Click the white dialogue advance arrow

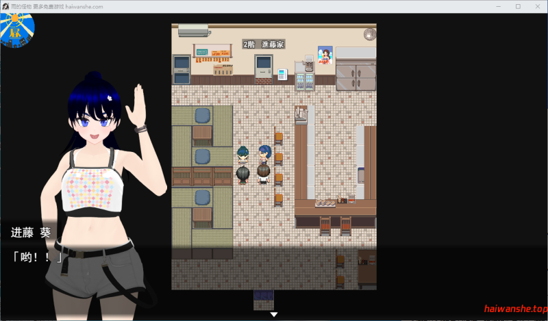[x=273, y=314]
